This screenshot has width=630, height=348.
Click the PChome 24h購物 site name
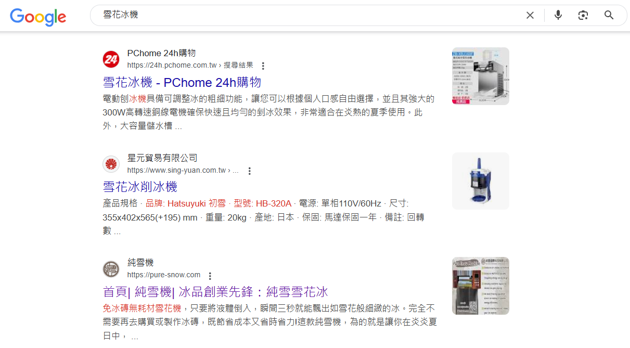tap(161, 53)
